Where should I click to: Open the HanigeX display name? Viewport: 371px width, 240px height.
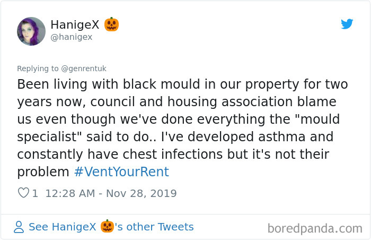pyautogui.click(x=75, y=24)
